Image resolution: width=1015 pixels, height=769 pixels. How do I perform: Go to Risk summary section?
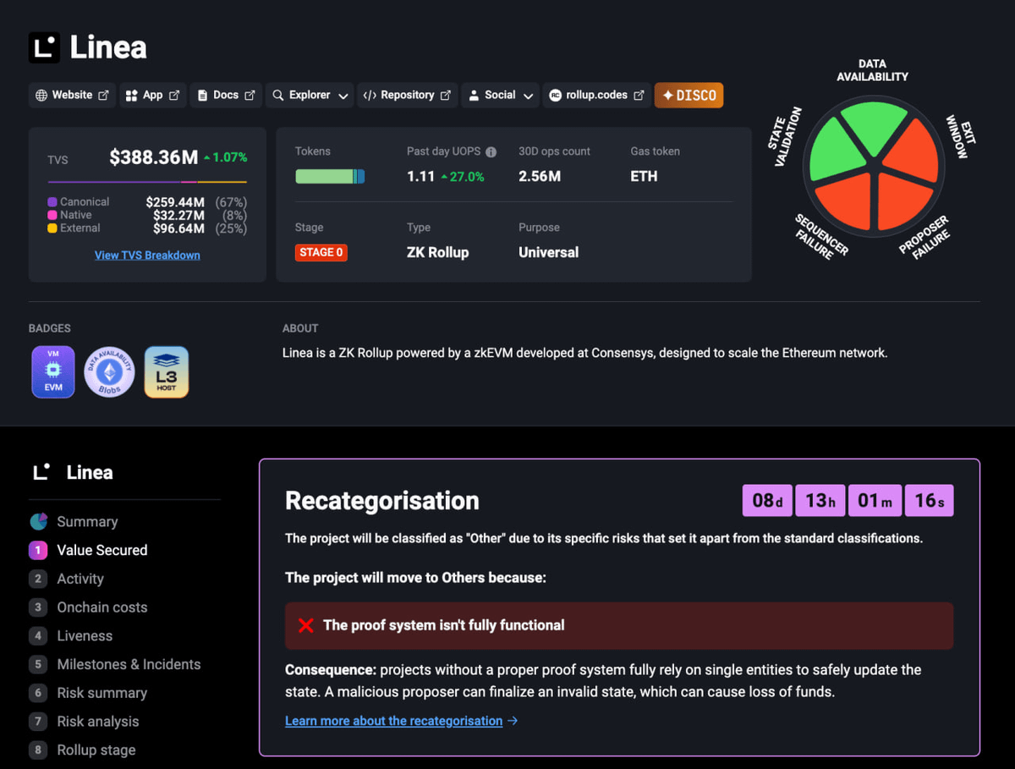coord(101,693)
